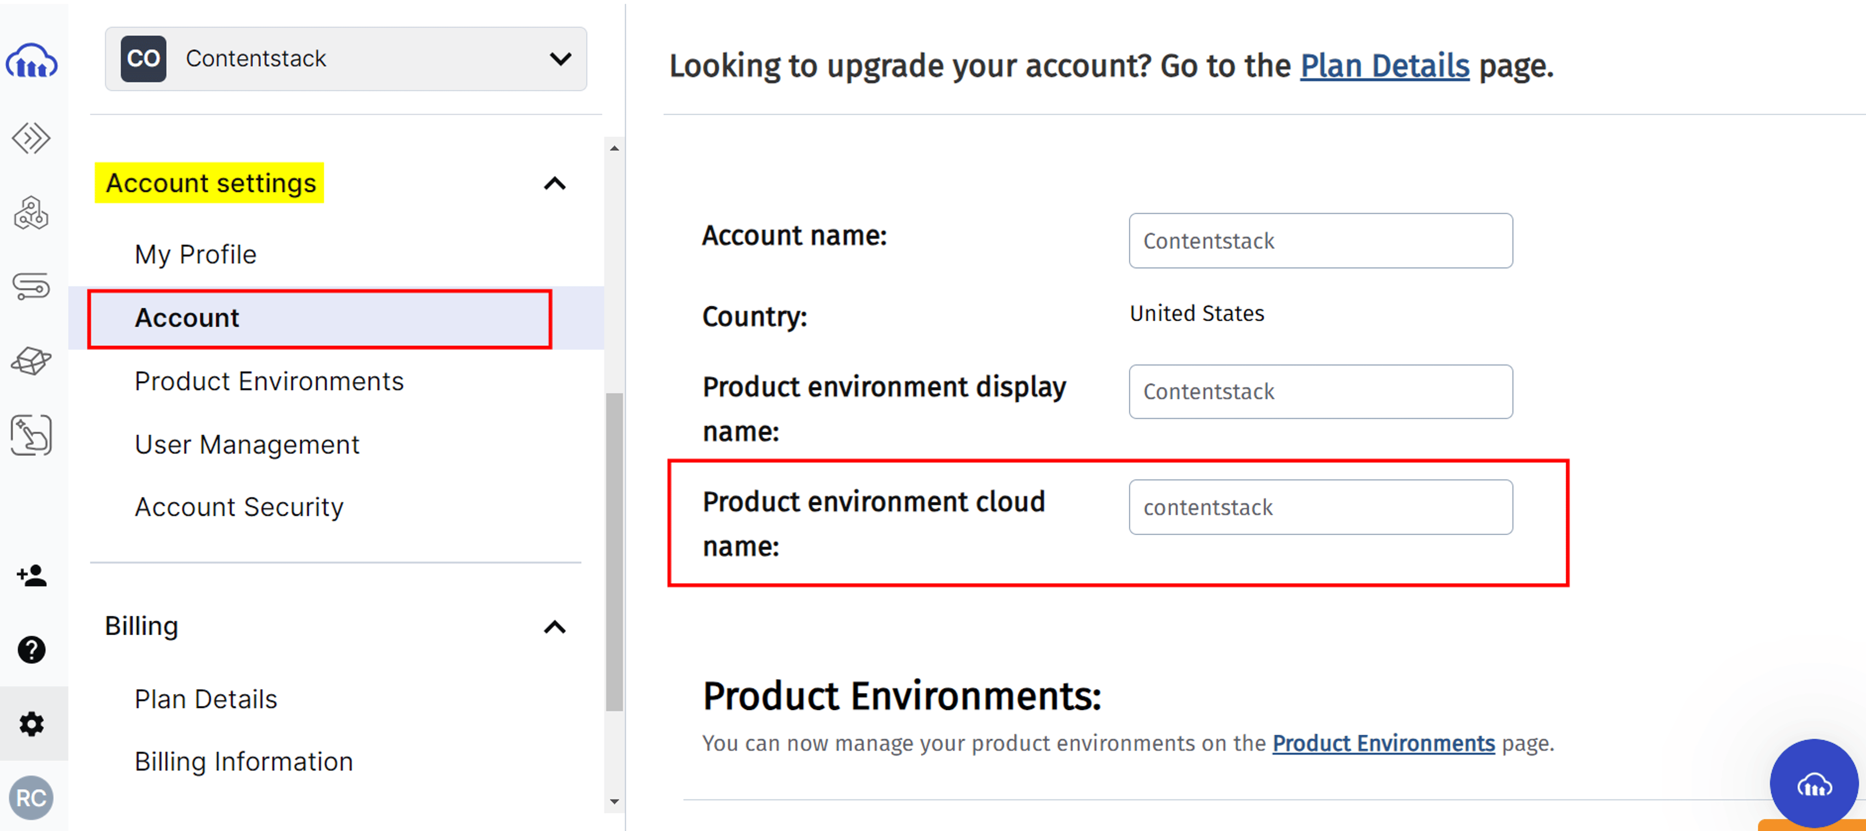The image size is (1866, 831).
Task: Collapse the Billing section chevron
Action: [x=555, y=627]
